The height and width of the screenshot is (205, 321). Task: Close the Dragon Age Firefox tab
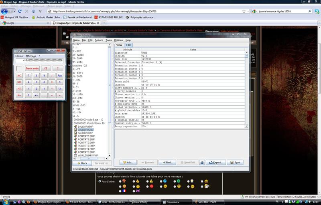pos(98,23)
